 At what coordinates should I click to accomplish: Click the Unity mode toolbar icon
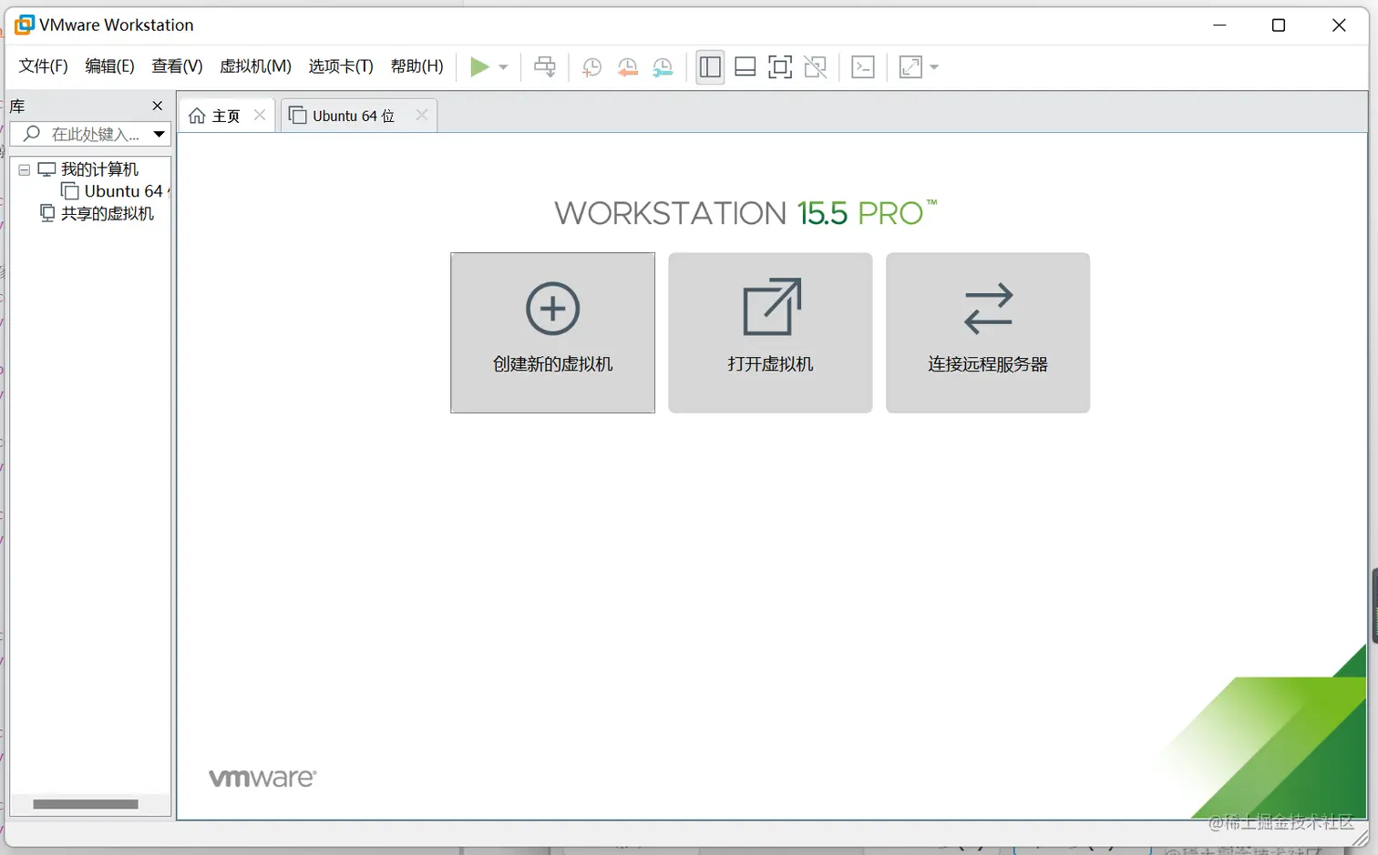coord(816,66)
